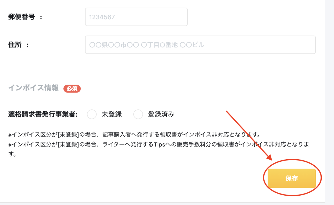
Task: Click the 郵便番号 postal code input field
Action: (136, 17)
